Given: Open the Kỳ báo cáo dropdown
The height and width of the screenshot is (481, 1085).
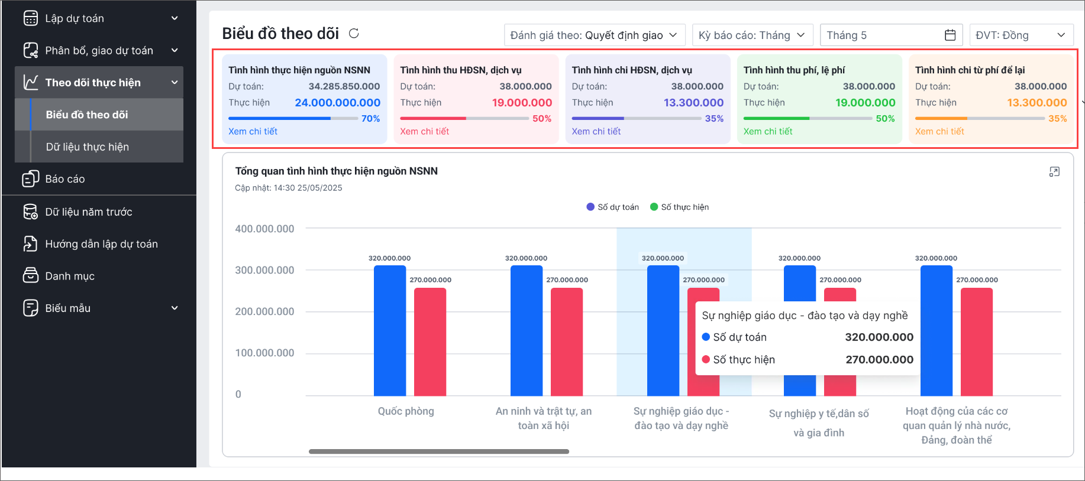Looking at the screenshot, I should tap(752, 35).
